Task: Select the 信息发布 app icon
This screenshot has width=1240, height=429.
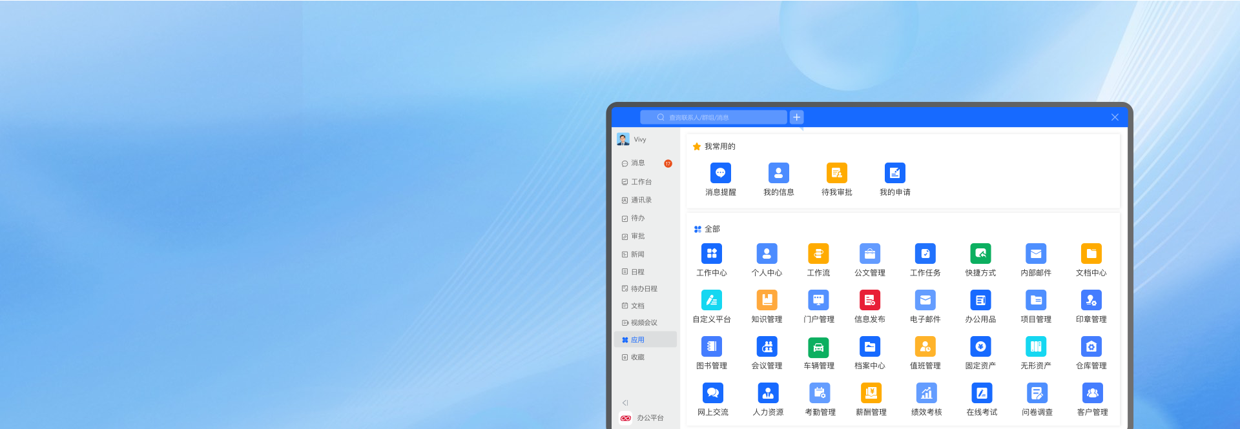Action: pyautogui.click(x=869, y=301)
